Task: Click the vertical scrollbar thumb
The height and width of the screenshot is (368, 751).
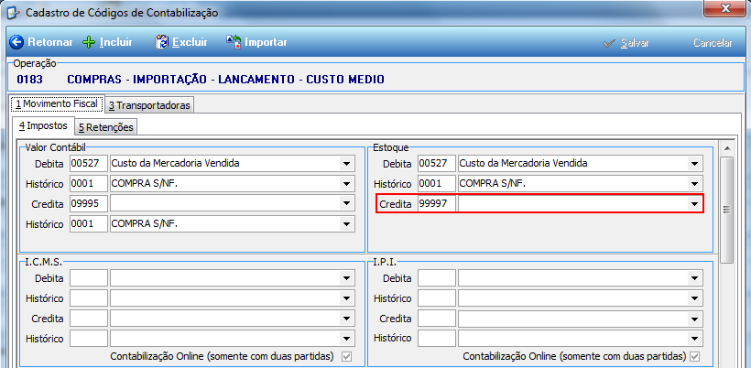Action: [x=727, y=209]
